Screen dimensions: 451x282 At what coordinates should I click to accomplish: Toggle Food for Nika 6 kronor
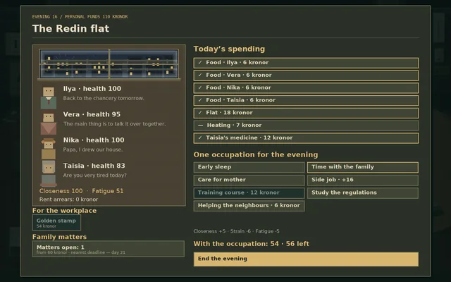click(x=306, y=87)
